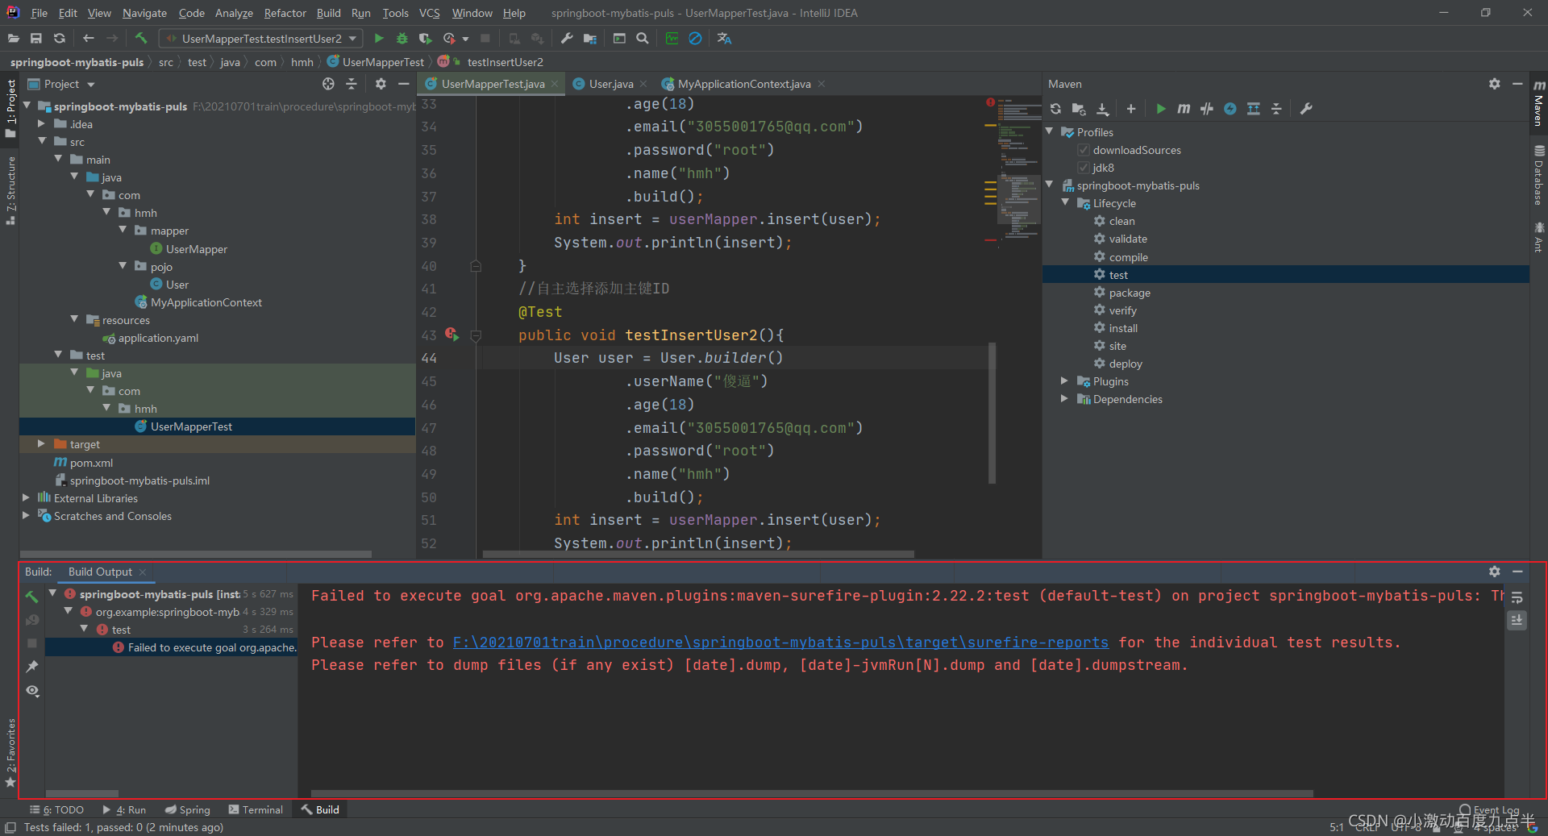
Task: Open Settings wrench icon in main toolbar
Action: (567, 38)
